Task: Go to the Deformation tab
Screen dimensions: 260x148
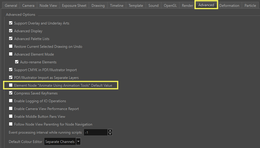Action: tap(229, 6)
